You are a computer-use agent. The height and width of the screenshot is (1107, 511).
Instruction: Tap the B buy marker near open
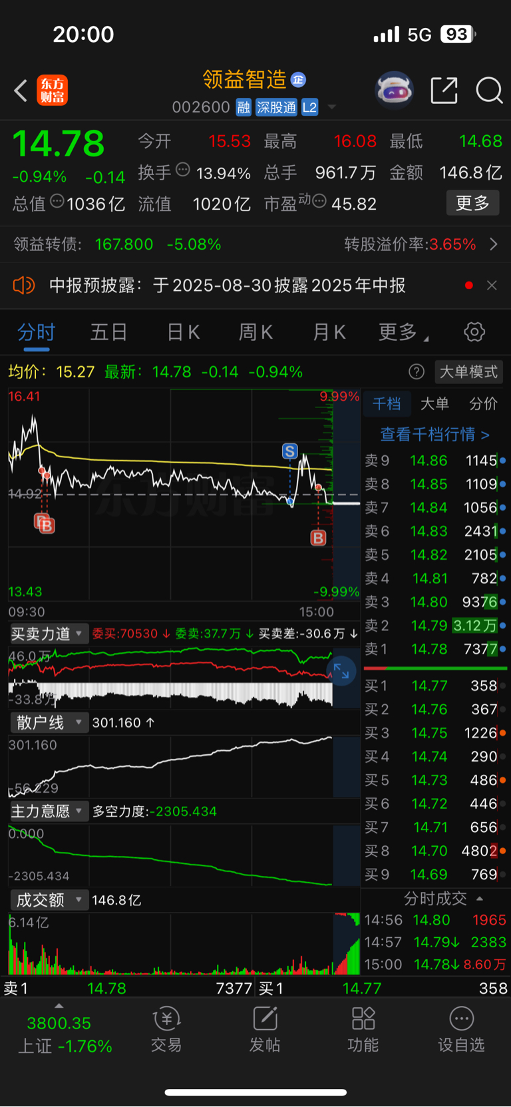point(46,525)
